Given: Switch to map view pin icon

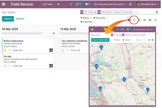Looking at the screenshot, I should [134, 20].
